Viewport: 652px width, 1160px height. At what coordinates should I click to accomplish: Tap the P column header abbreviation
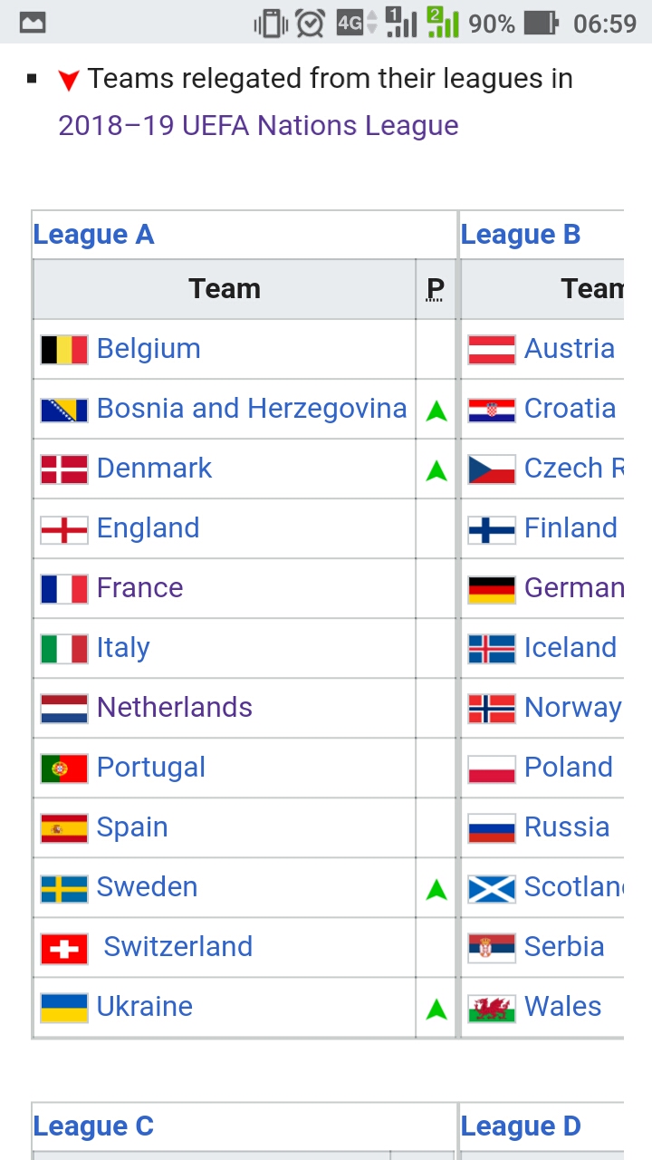(x=436, y=289)
